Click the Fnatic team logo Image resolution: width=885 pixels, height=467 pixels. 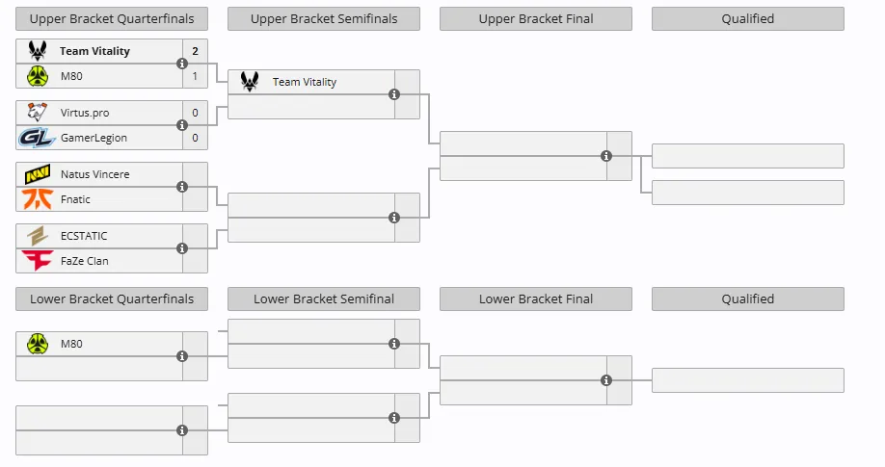(x=38, y=199)
